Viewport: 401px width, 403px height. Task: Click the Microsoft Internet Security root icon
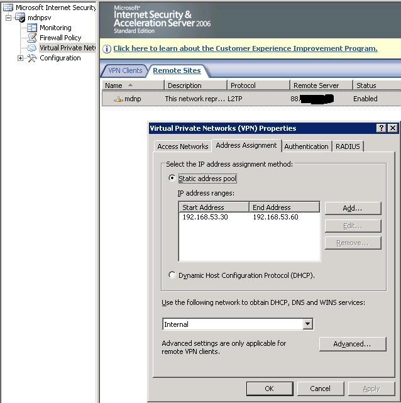tap(8, 8)
